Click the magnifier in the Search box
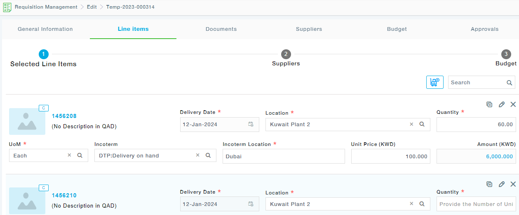519x215 pixels. click(510, 83)
